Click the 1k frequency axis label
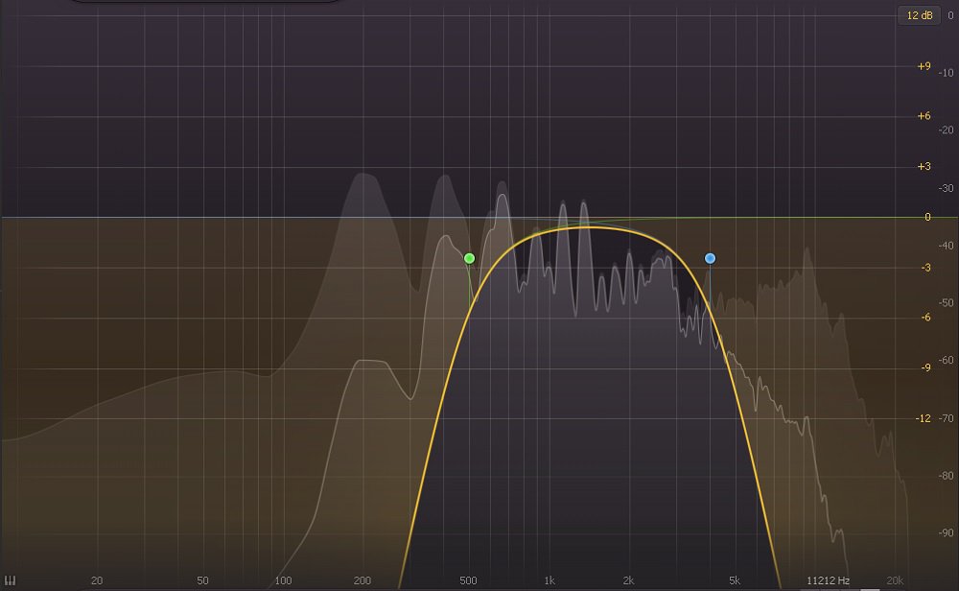959x591 pixels. [x=550, y=580]
